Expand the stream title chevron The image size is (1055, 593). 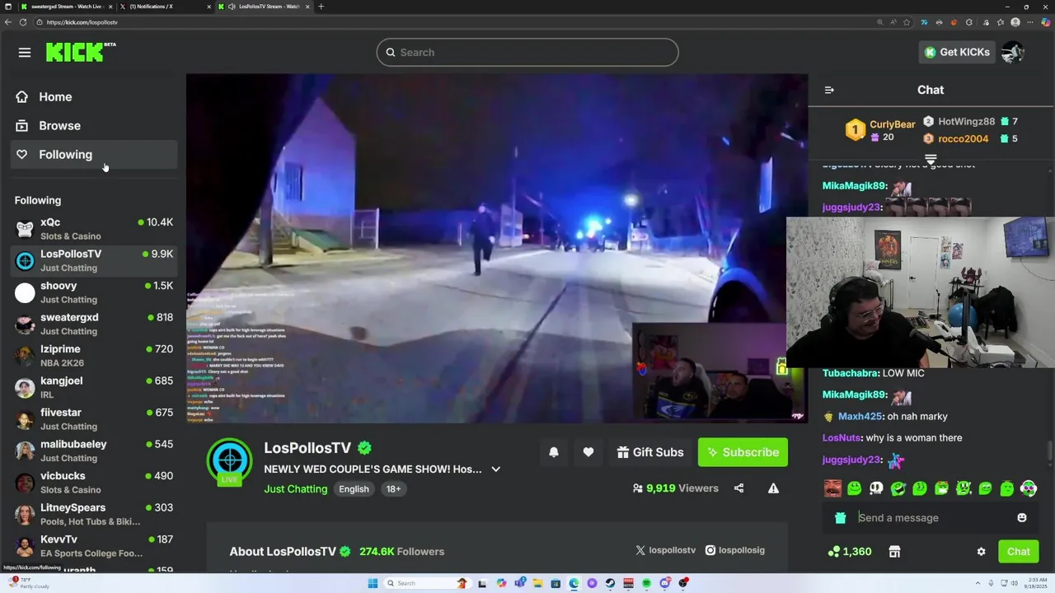[x=495, y=469]
